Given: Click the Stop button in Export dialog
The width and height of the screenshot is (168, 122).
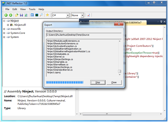Looking at the screenshot, I should 98,83.
